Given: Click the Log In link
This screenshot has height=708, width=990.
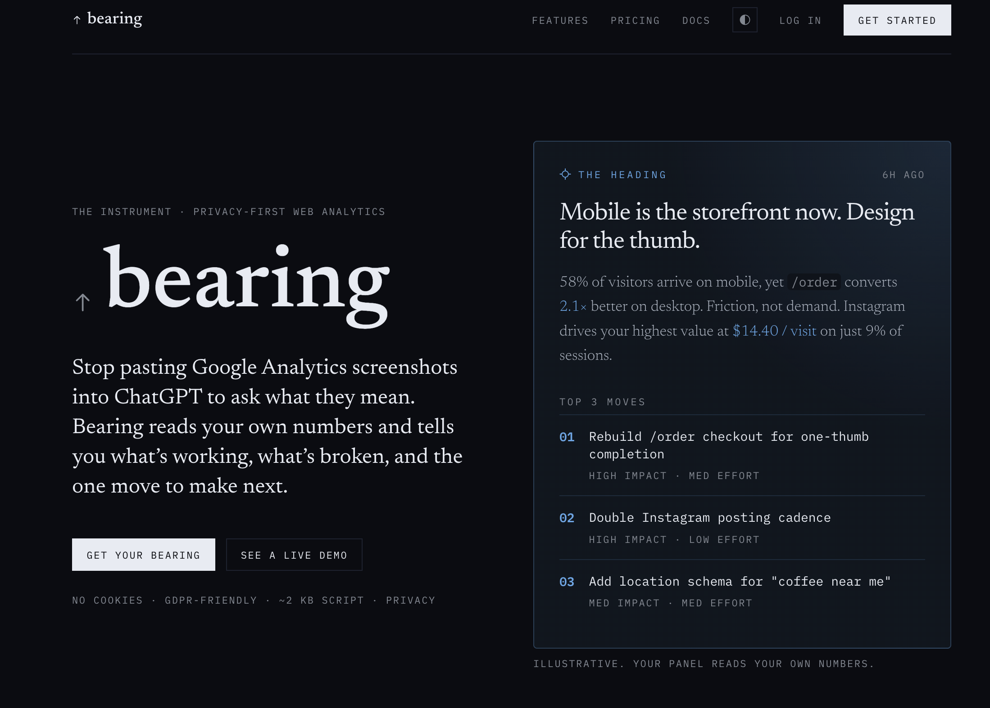Looking at the screenshot, I should (800, 21).
